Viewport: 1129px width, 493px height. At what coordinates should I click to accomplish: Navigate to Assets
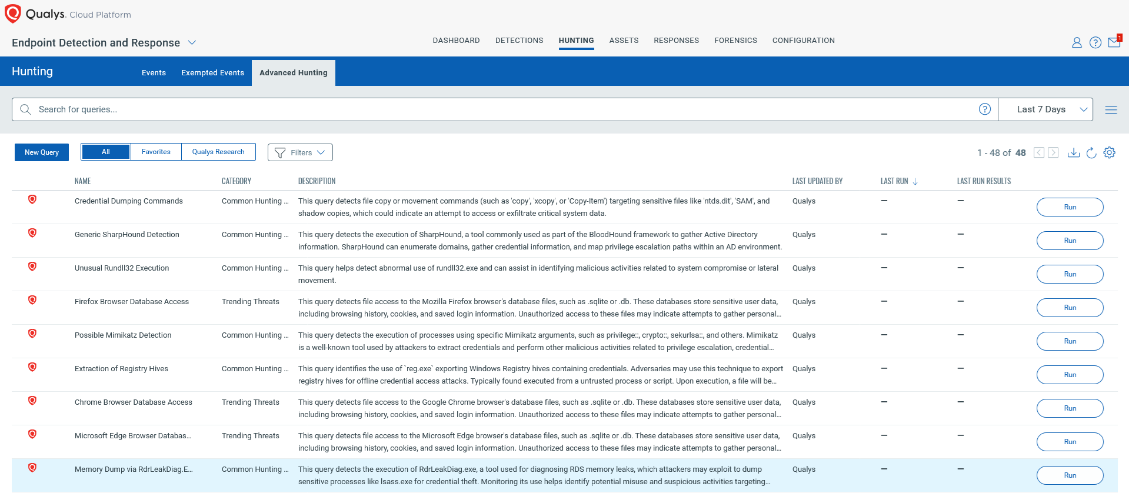point(624,41)
